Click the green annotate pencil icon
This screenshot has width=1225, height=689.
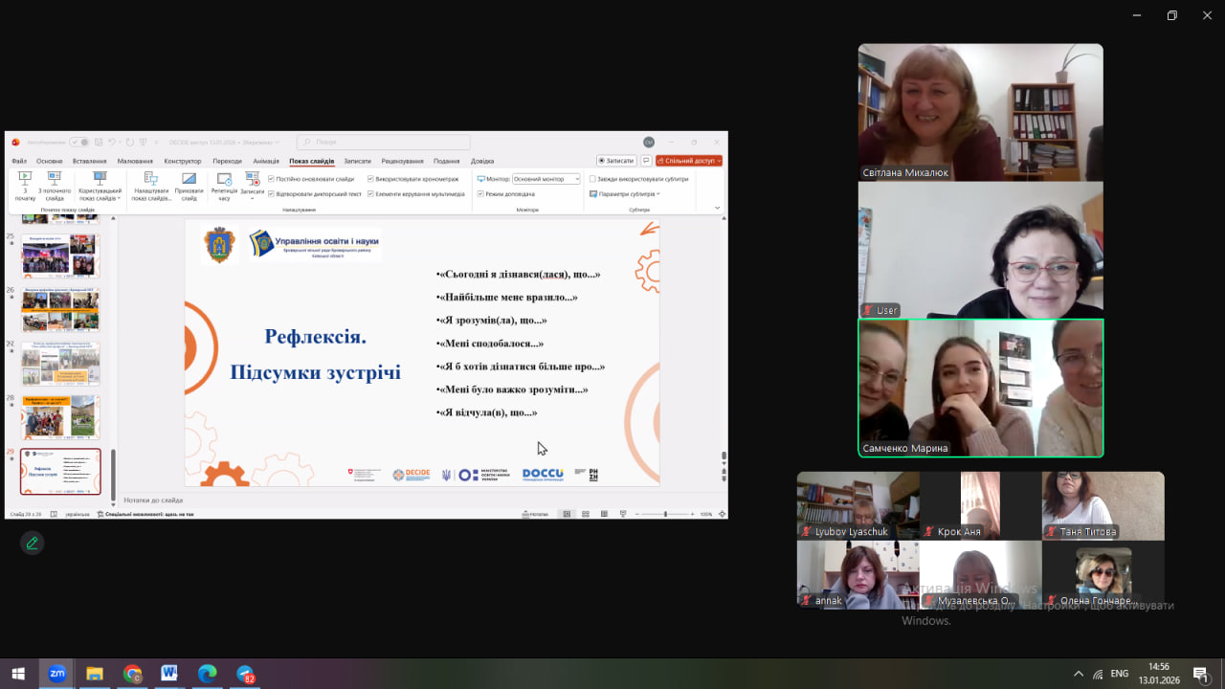[x=32, y=543]
